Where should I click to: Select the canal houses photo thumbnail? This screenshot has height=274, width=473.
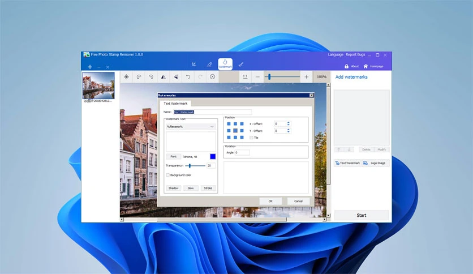[98, 85]
